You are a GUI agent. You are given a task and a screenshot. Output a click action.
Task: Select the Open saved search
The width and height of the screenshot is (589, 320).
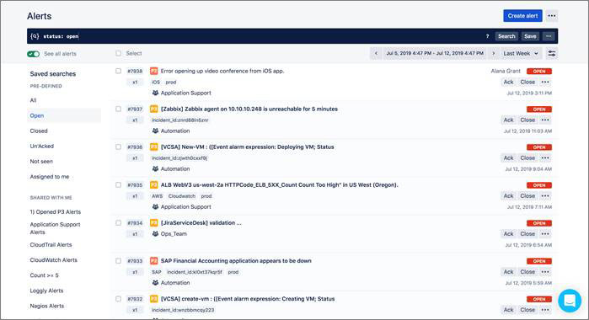coord(64,115)
